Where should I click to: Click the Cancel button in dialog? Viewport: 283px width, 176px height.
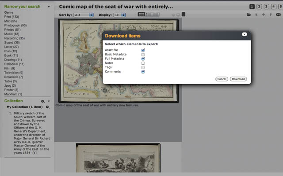pos(222,79)
